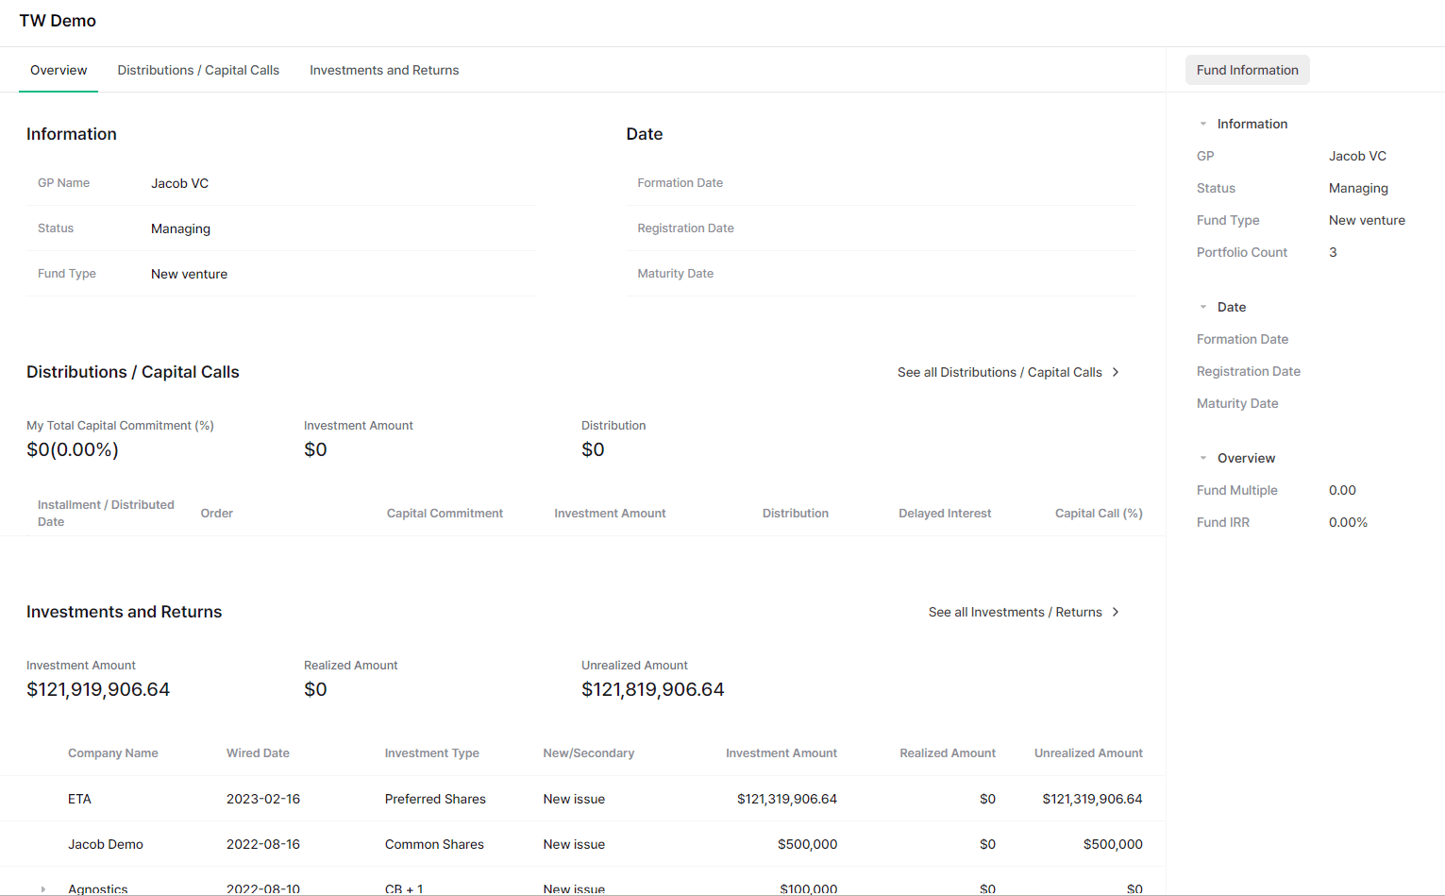Image resolution: width=1445 pixels, height=896 pixels.
Task: Click the $500,000 investment amount for Jacob Demo
Action: point(808,844)
